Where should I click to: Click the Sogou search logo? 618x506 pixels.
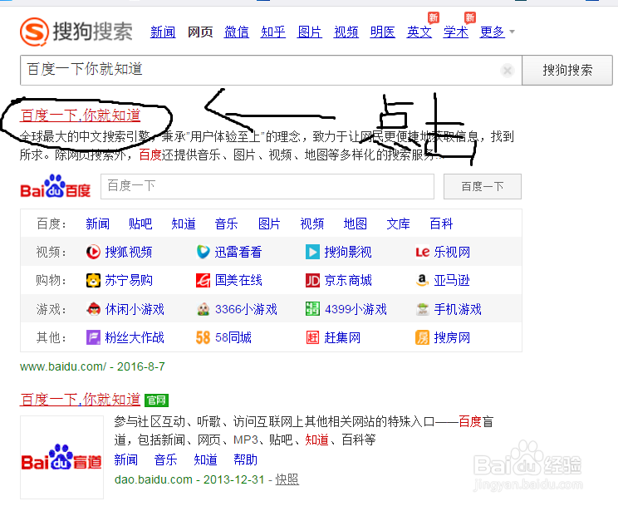tap(76, 31)
